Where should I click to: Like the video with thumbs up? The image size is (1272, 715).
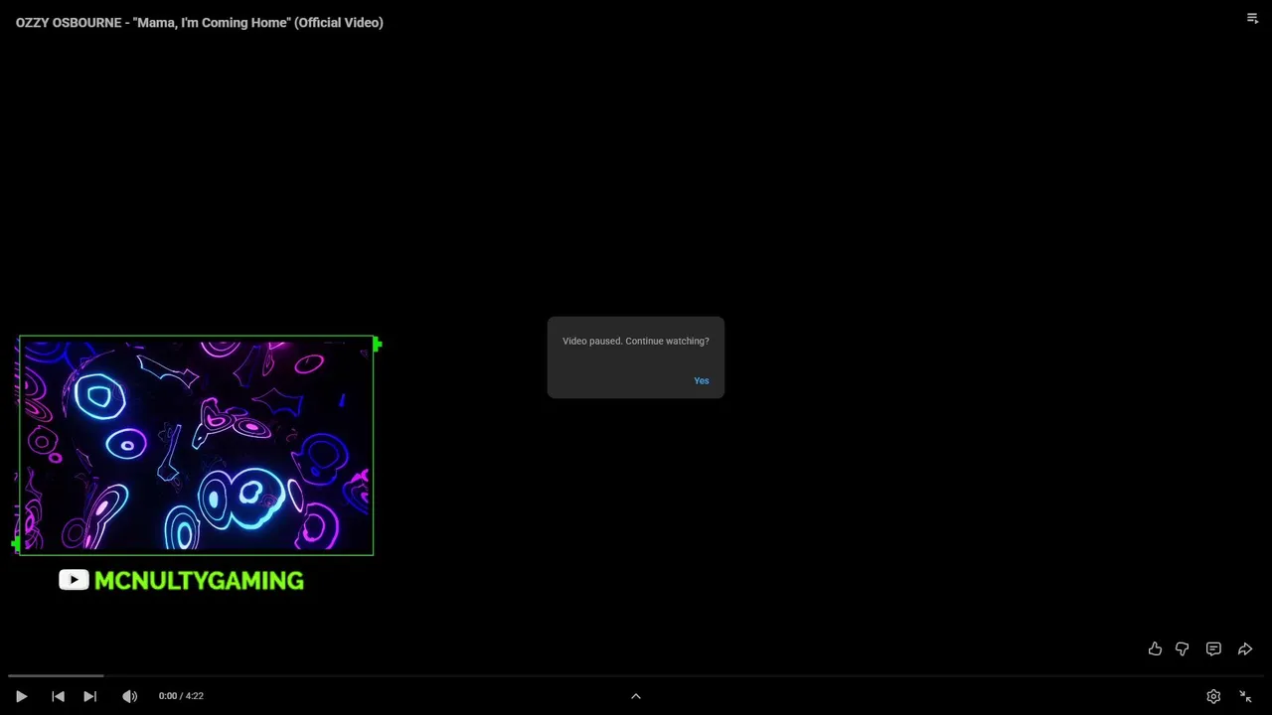[1155, 648]
